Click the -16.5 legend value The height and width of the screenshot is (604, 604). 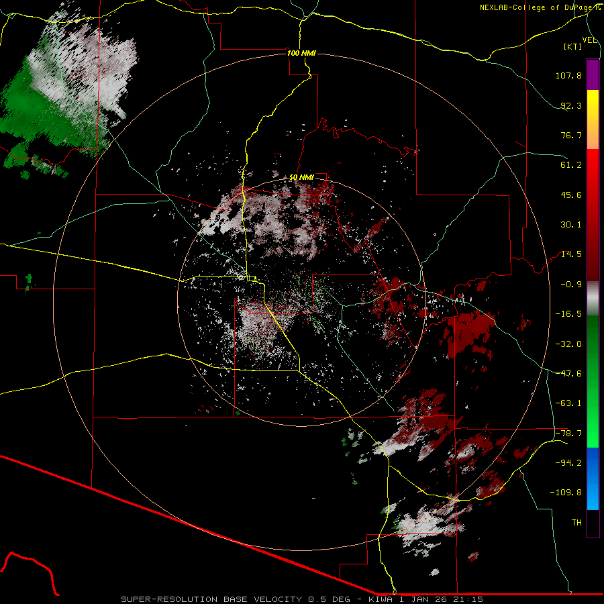point(568,314)
